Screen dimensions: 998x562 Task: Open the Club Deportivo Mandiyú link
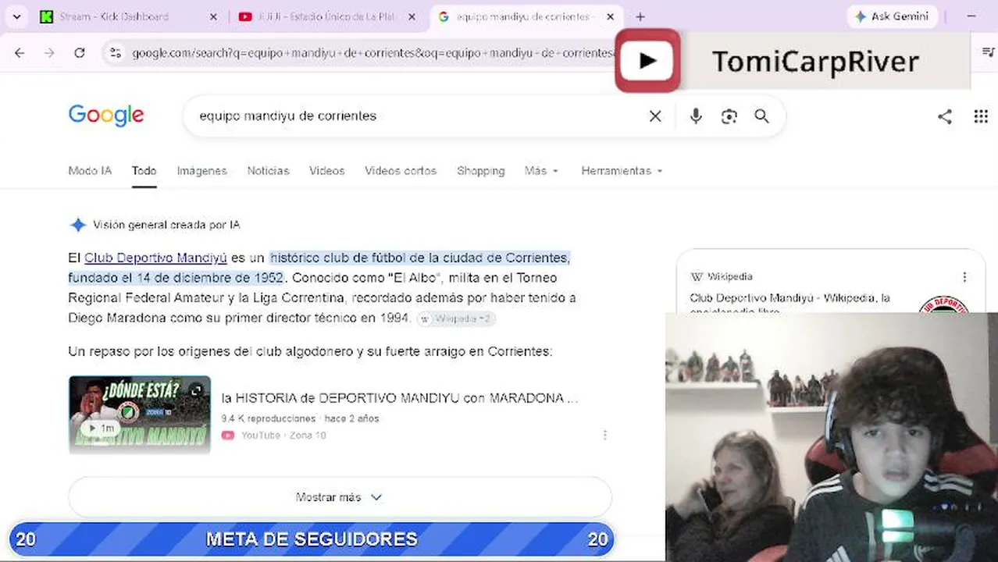coord(155,258)
